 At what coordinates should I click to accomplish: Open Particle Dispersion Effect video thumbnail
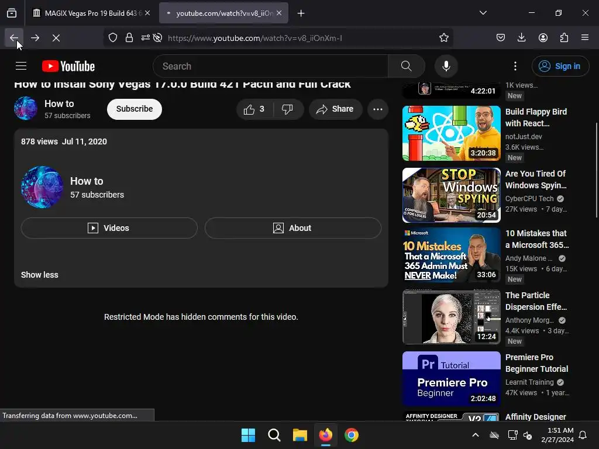coord(451,317)
